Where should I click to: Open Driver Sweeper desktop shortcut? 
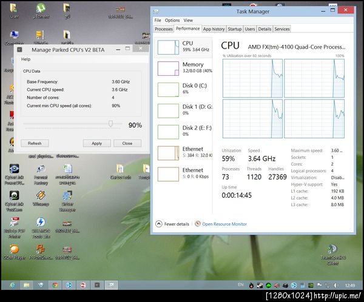(x=67, y=201)
